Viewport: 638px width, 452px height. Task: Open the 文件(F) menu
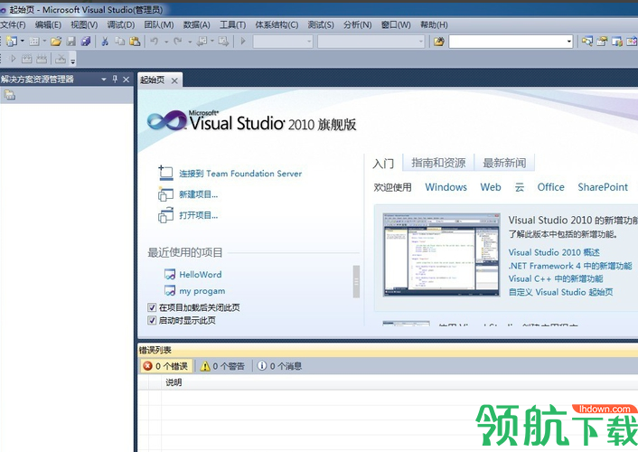(x=13, y=24)
